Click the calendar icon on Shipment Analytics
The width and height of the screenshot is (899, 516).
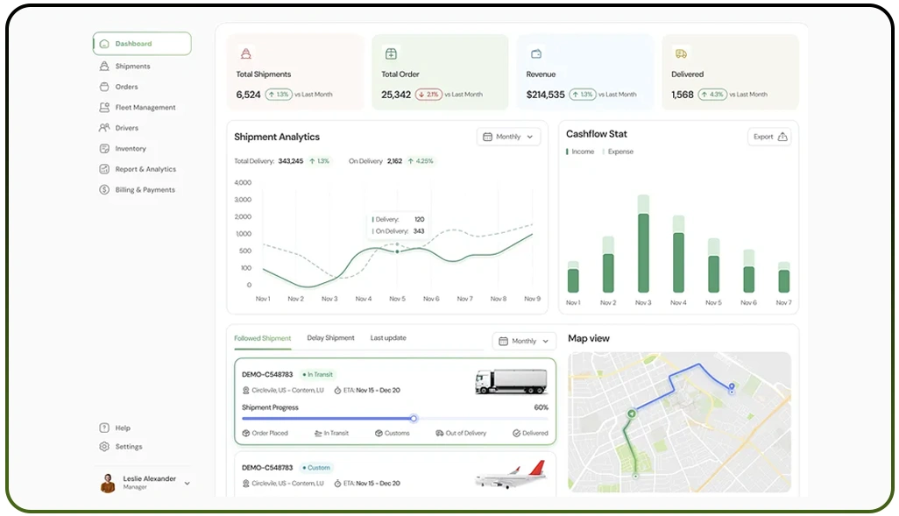[487, 137]
